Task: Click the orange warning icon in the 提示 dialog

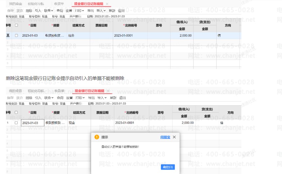Action: (x=97, y=137)
